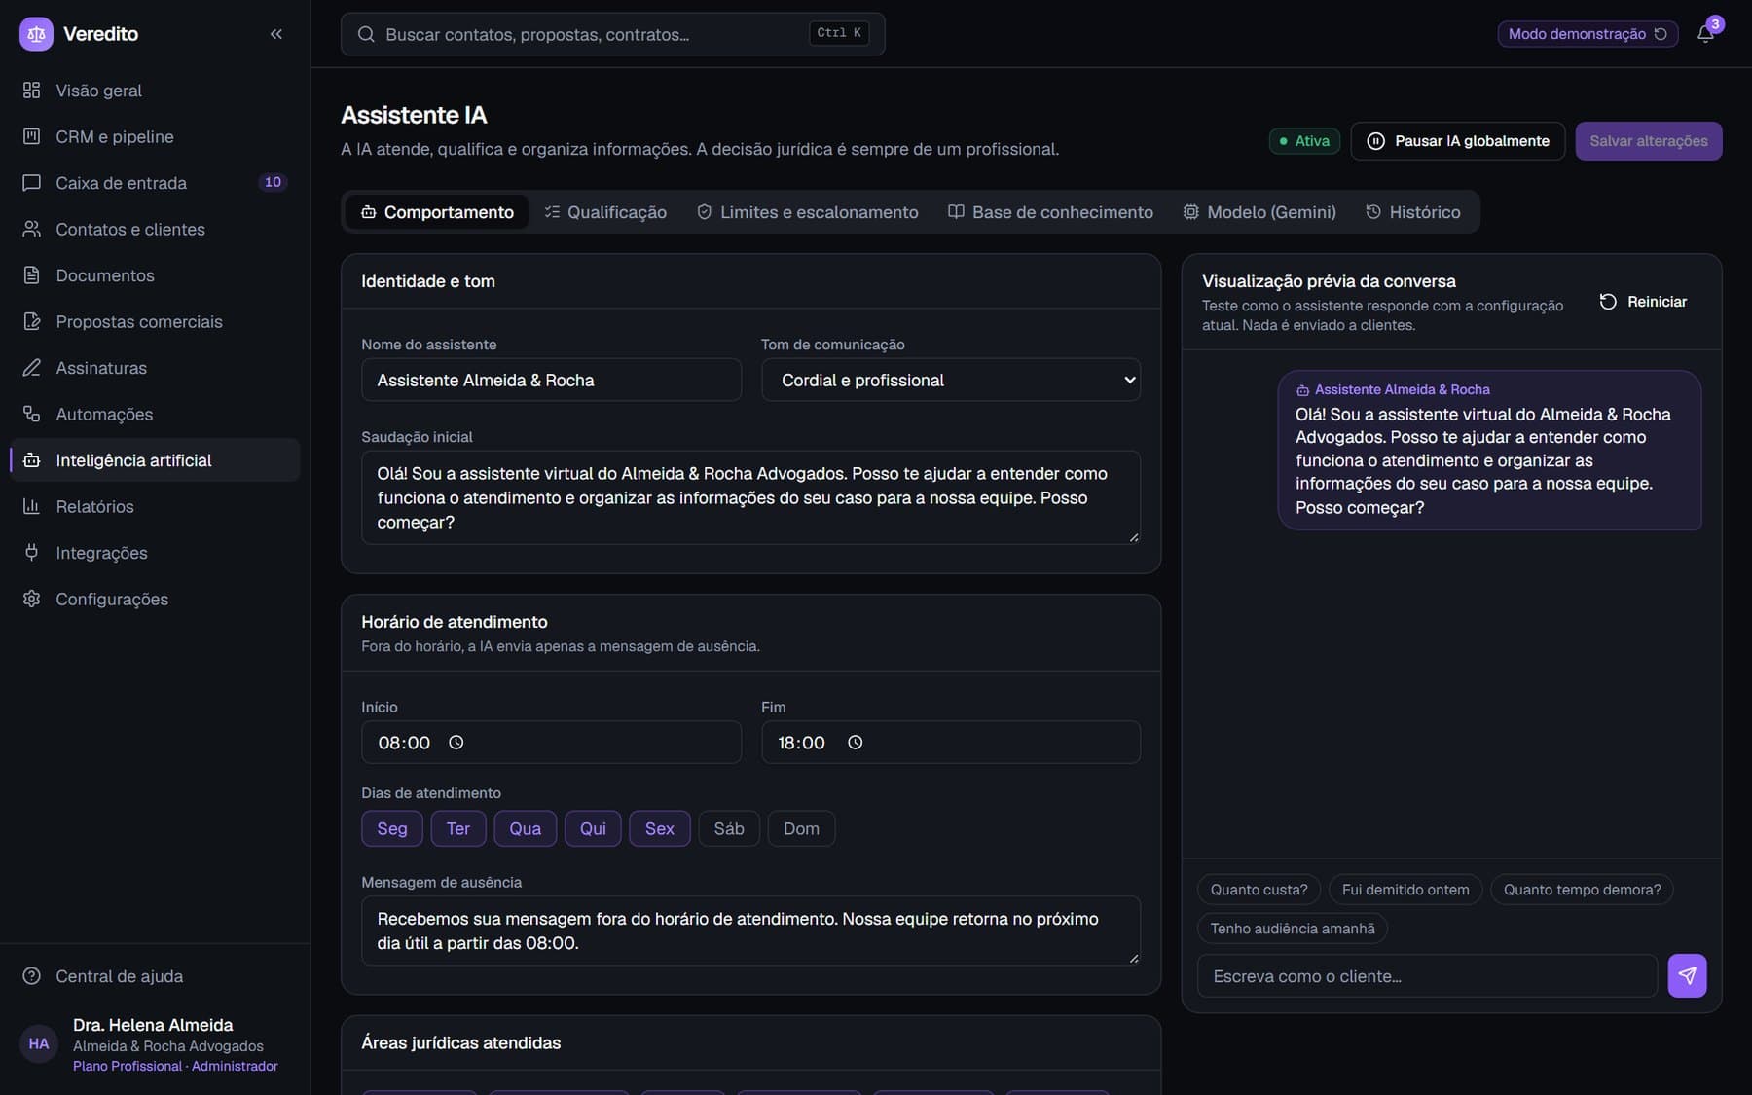Click Pausar IA globalmente
1752x1095 pixels.
click(x=1457, y=141)
